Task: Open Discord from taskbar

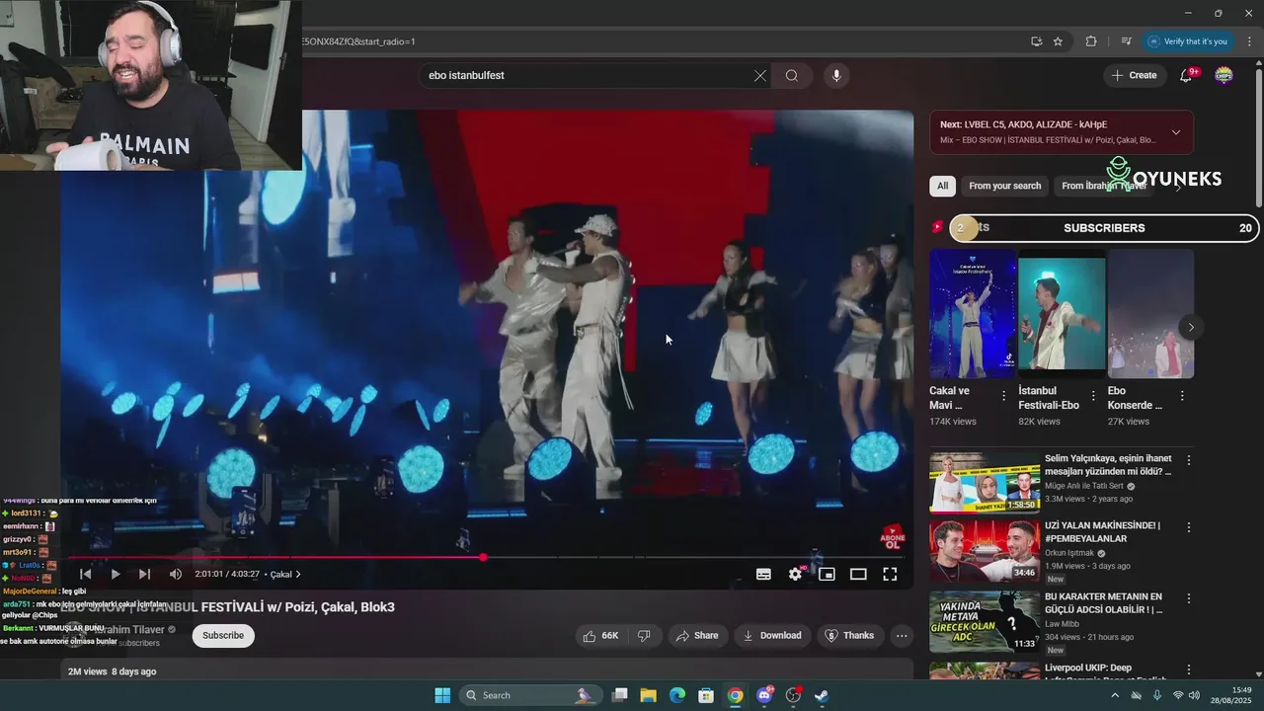Action: (x=764, y=695)
